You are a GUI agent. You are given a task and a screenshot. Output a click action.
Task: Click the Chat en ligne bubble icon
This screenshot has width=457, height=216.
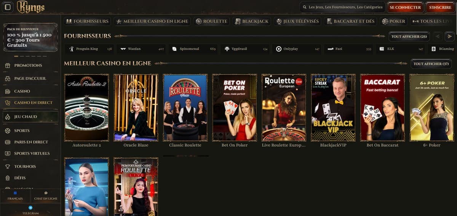[x=46, y=193]
